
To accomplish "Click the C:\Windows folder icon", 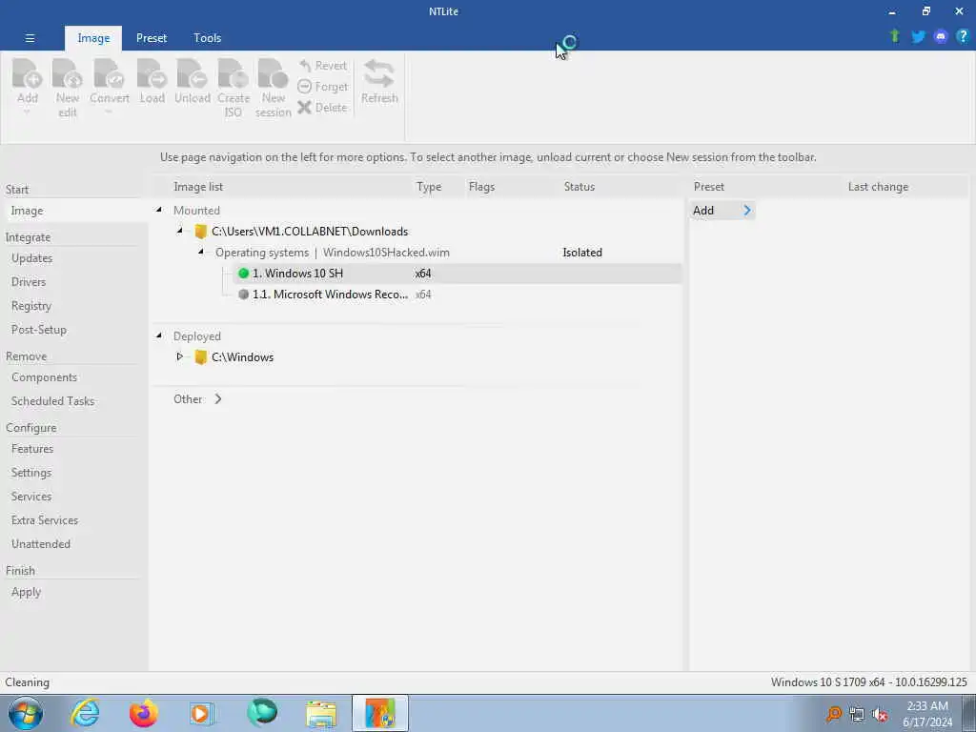I will 200,357.
